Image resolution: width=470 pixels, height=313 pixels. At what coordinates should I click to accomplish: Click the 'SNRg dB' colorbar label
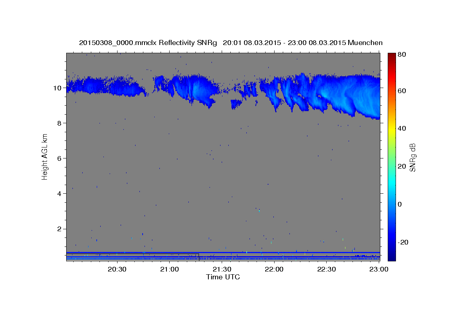[412, 157]
